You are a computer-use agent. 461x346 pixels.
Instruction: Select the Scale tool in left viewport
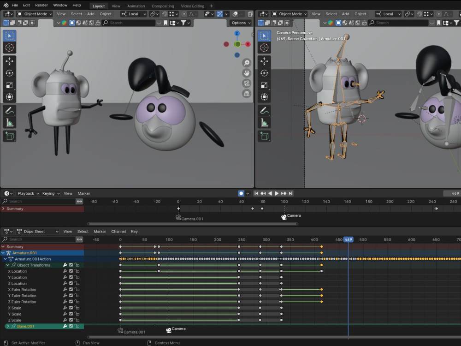coord(9,85)
